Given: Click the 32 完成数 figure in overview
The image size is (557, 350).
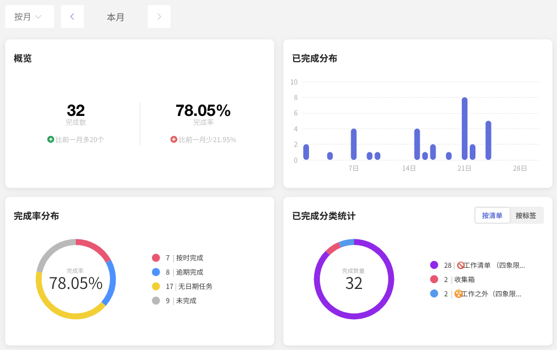Looking at the screenshot, I should [x=76, y=111].
